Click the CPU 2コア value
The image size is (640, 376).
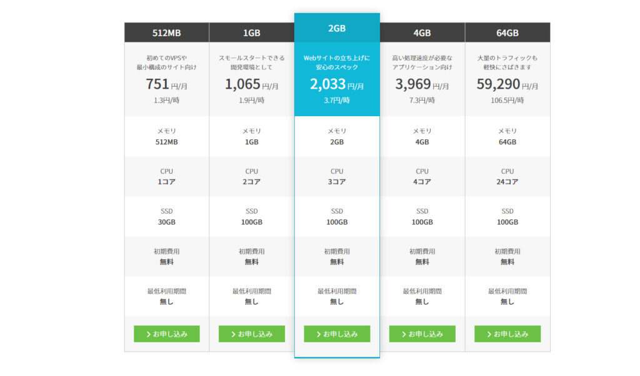tap(252, 182)
